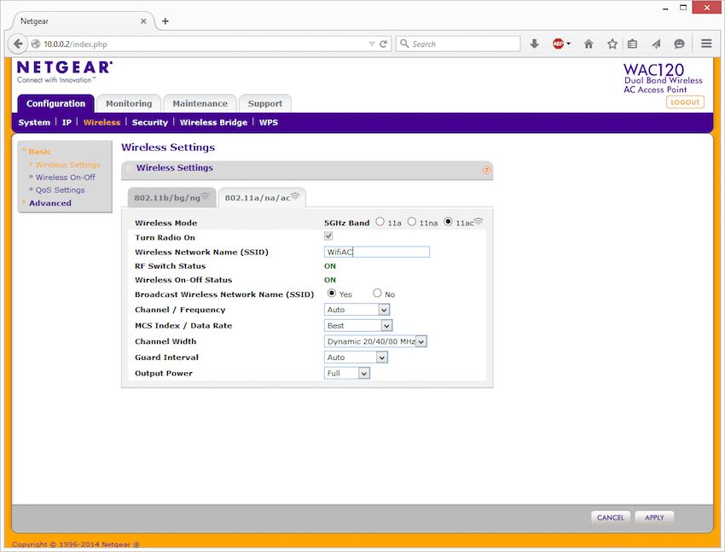Open a new browser tab
725x552 pixels.
pyautogui.click(x=165, y=21)
